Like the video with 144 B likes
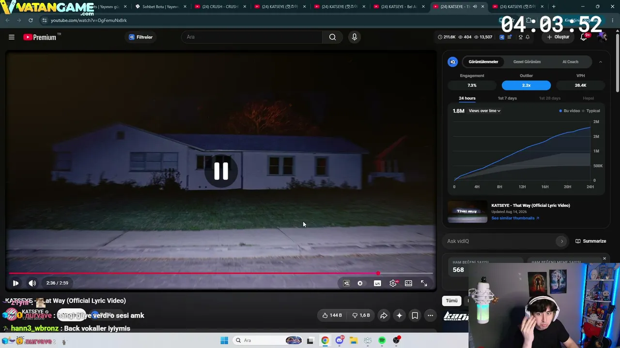 (332, 316)
